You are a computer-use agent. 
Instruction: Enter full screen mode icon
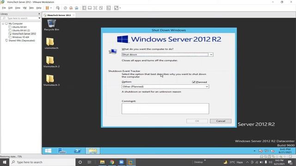point(95,8)
